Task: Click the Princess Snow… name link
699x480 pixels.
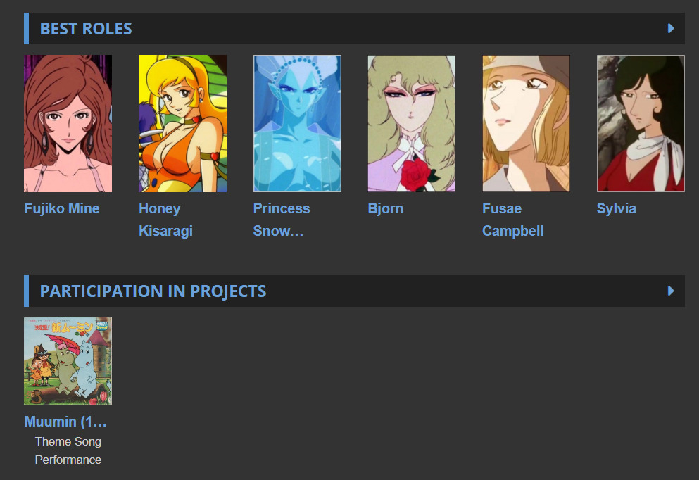Action: click(282, 220)
